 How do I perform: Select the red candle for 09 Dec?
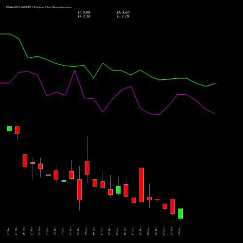87,168
